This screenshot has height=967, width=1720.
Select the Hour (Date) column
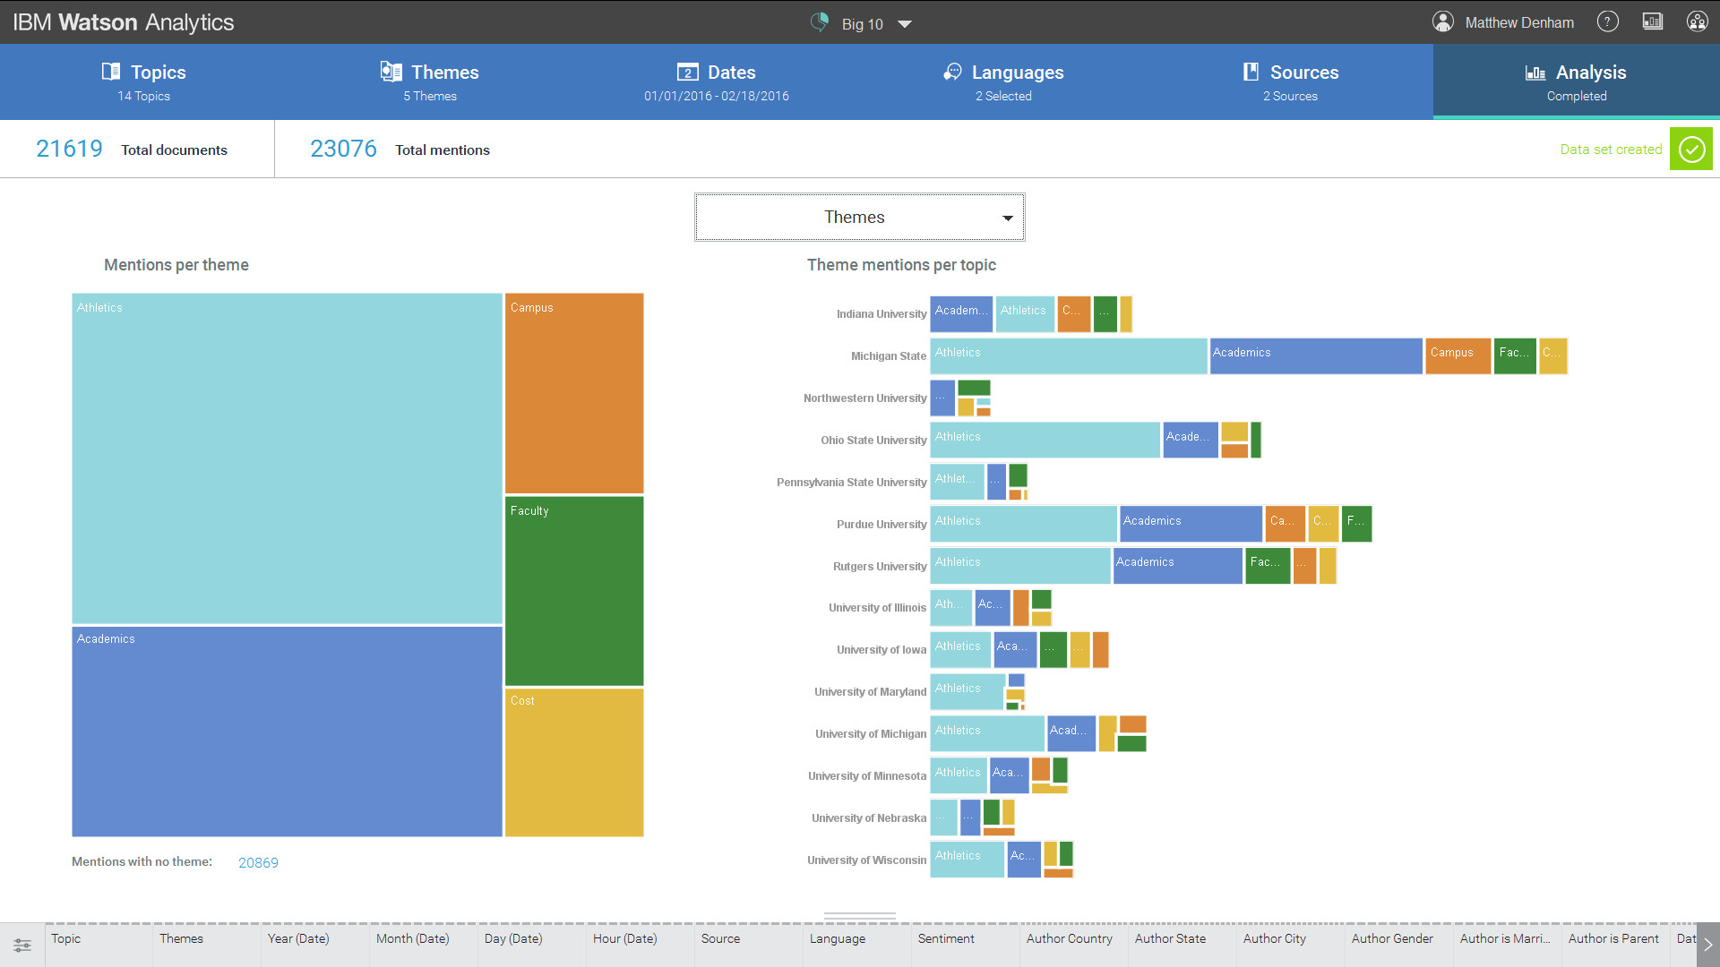point(641,945)
